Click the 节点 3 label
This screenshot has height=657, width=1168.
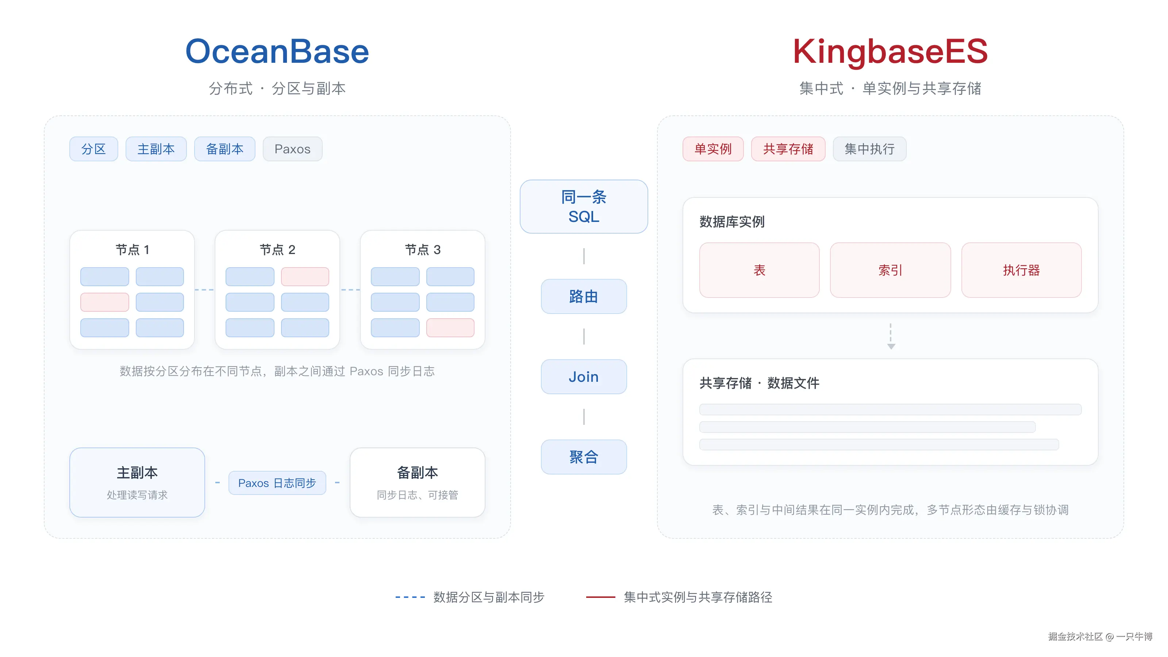click(423, 250)
